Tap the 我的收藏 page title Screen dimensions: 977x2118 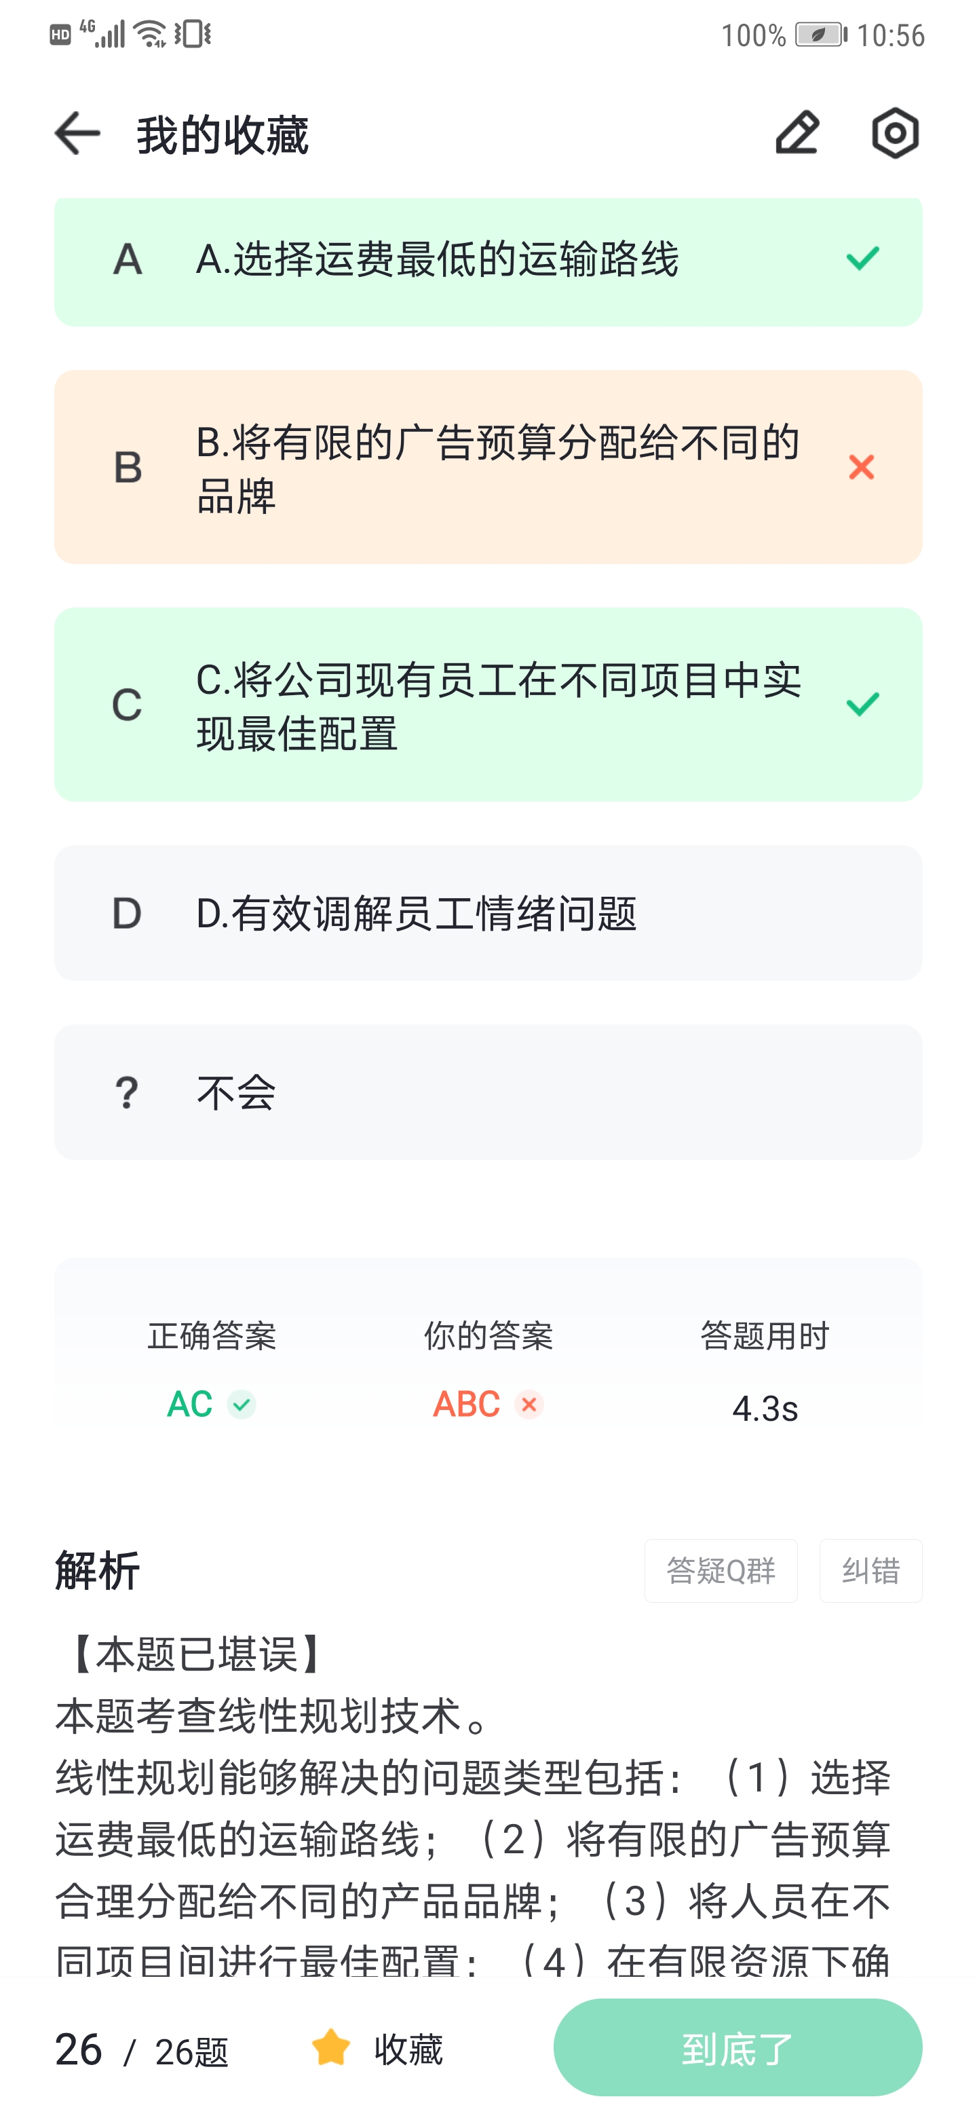coord(222,135)
